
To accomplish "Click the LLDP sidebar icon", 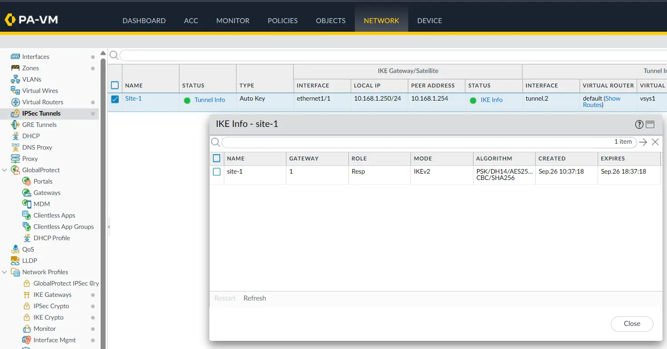I will 15,261.
